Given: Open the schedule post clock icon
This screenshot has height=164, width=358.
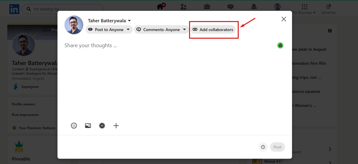Looking at the screenshot, I should [263, 147].
